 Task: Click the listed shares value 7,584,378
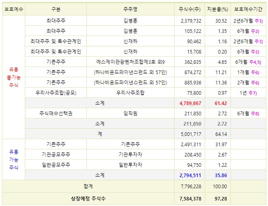coord(190,198)
